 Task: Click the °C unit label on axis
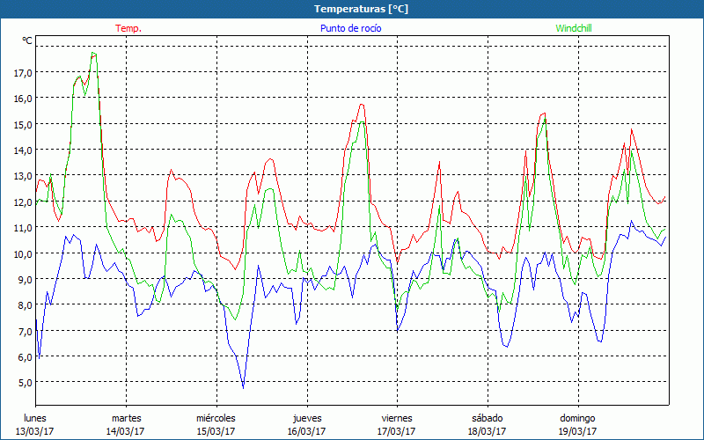(x=27, y=40)
